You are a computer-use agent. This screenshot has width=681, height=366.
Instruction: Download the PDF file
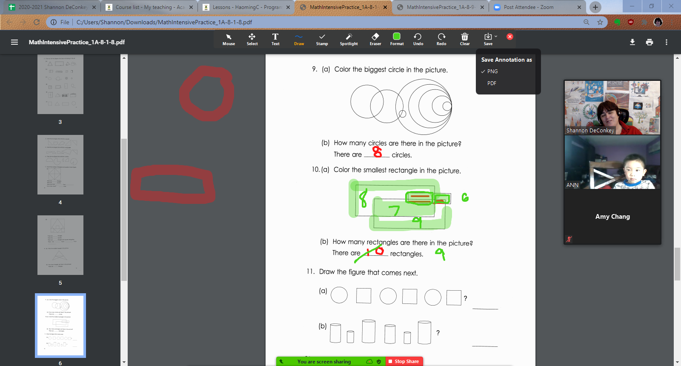[632, 42]
